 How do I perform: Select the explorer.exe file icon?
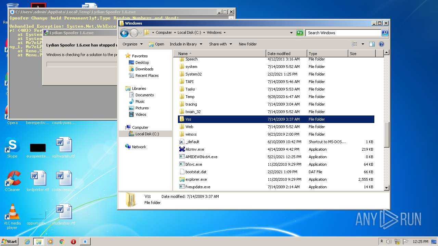pos(182,179)
